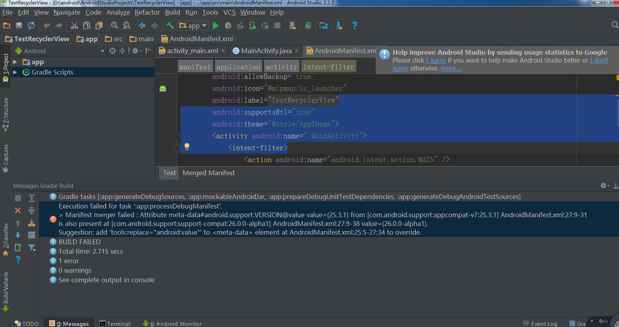
Task: Open the File menu
Action: [x=8, y=12]
